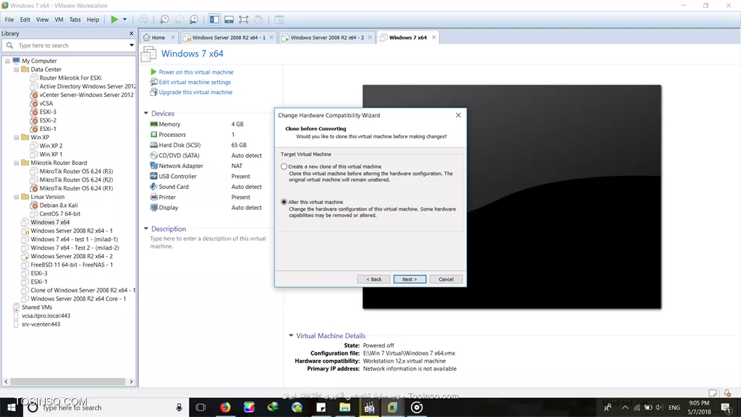Click Power on this virtual machine link
The height and width of the screenshot is (417, 741).
(x=196, y=72)
